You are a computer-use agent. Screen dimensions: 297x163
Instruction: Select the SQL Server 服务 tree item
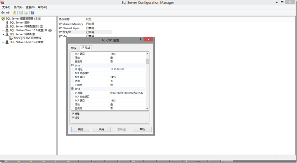tap(20, 23)
